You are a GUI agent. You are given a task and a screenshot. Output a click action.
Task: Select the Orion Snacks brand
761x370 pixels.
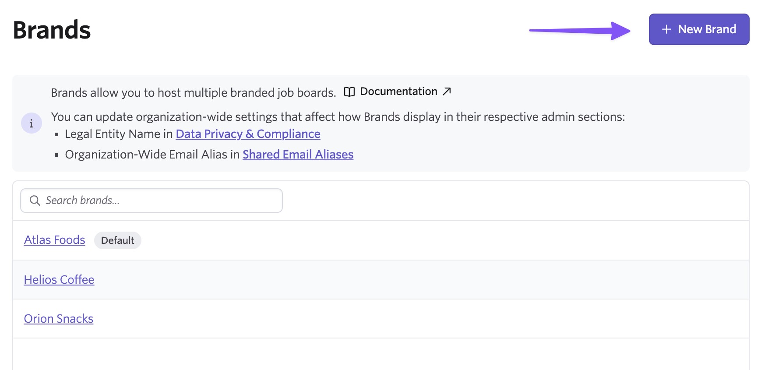(59, 319)
